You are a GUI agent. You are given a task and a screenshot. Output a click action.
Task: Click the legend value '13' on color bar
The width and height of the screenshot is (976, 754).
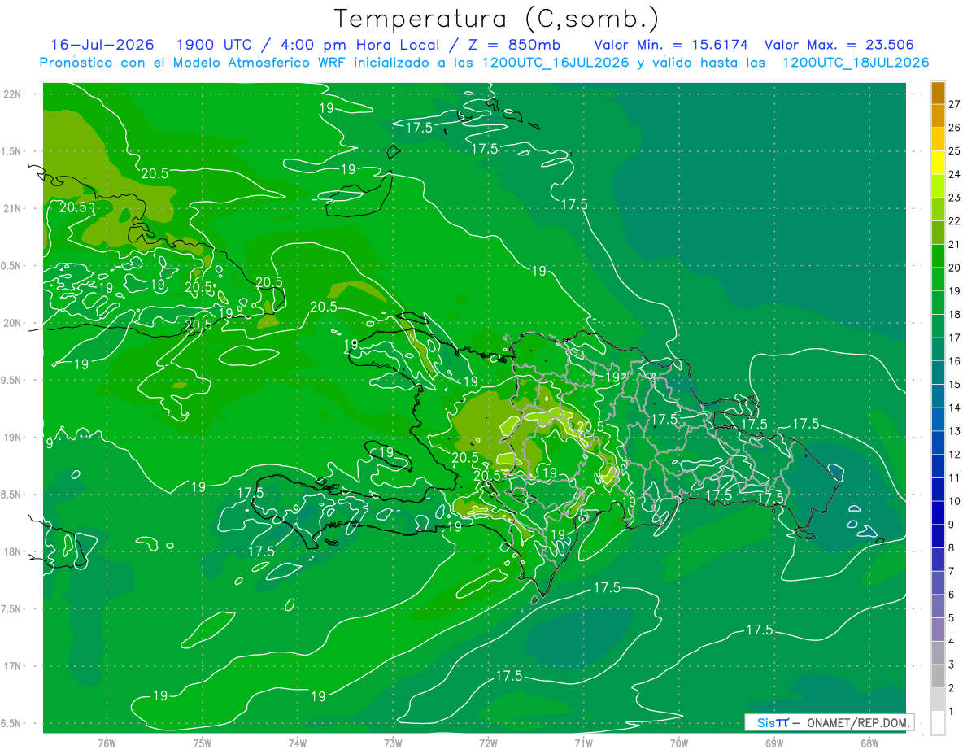coord(955,431)
